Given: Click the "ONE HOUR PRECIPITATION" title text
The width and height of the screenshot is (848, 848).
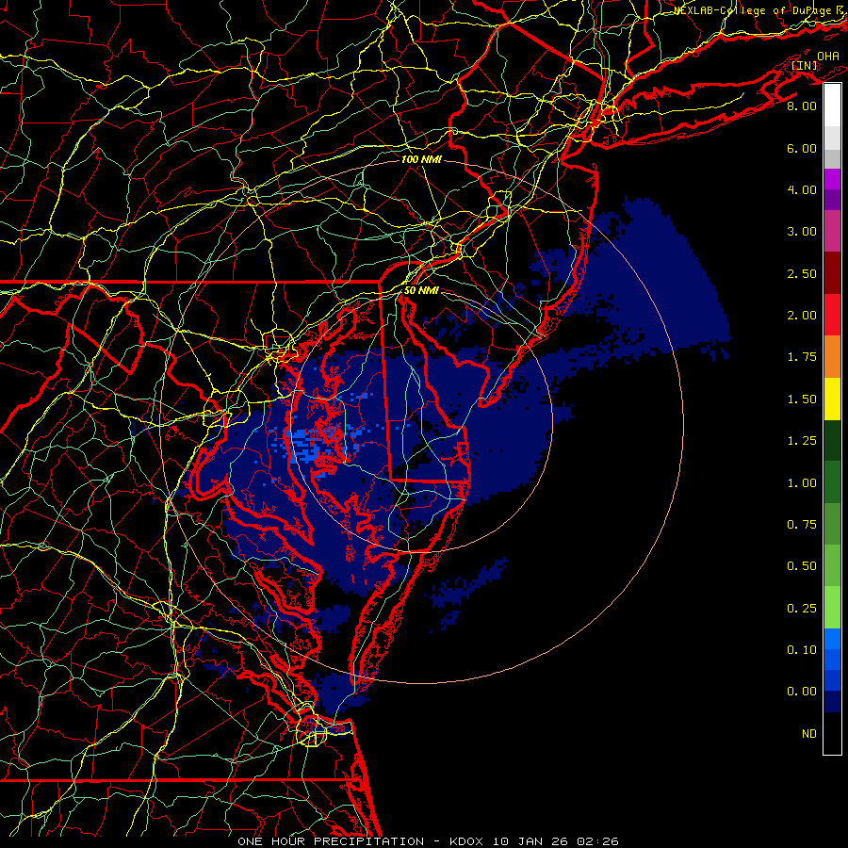Looking at the screenshot, I should [x=331, y=841].
